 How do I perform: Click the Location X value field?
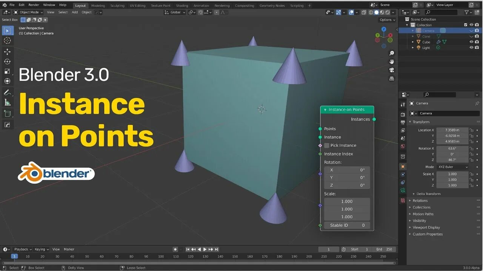click(x=452, y=130)
